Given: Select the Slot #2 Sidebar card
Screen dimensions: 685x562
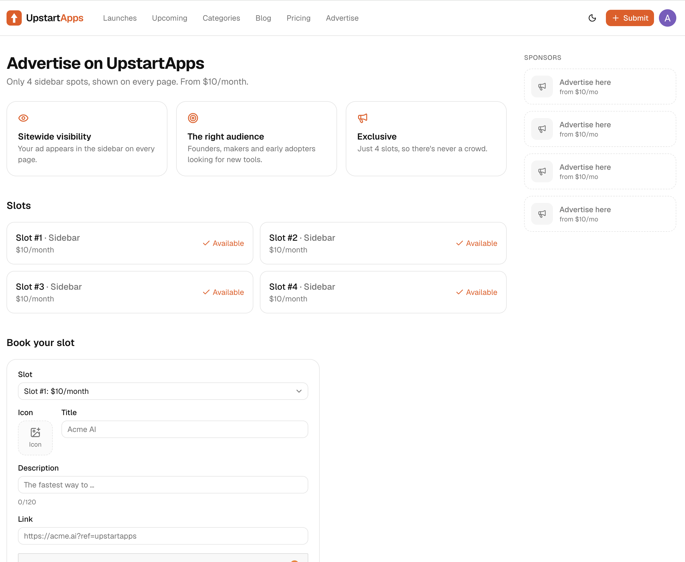Looking at the screenshot, I should [x=383, y=243].
